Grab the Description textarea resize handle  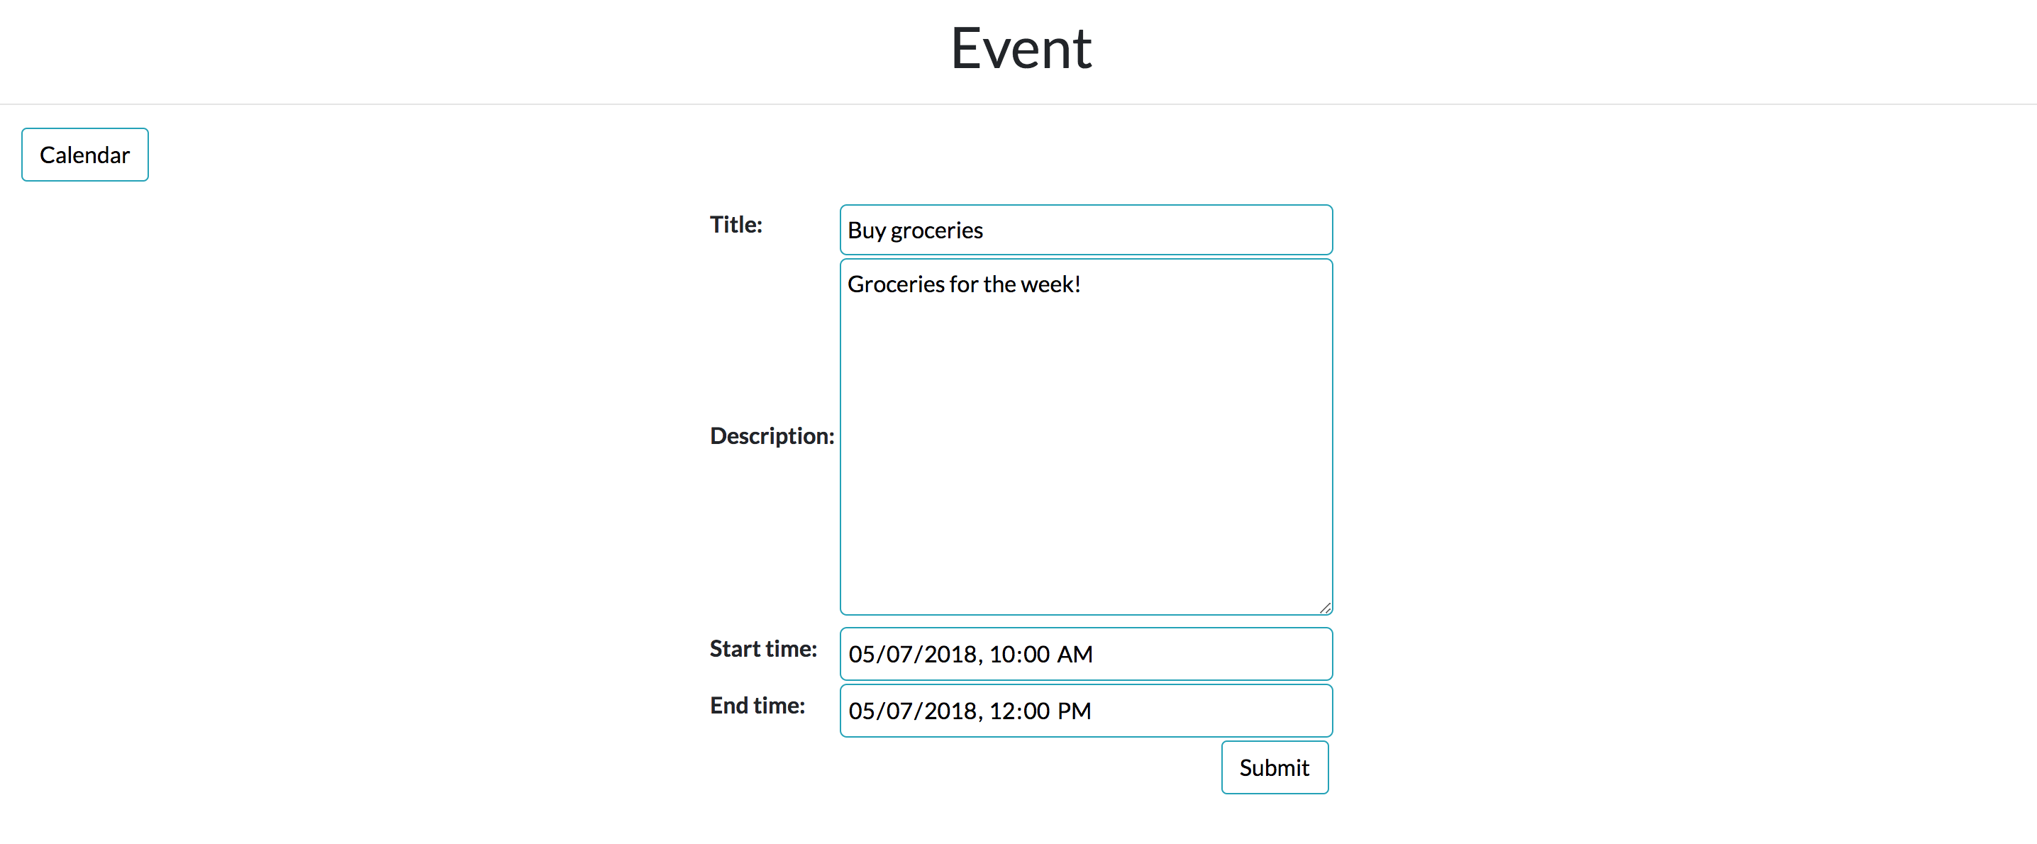pos(1326,608)
